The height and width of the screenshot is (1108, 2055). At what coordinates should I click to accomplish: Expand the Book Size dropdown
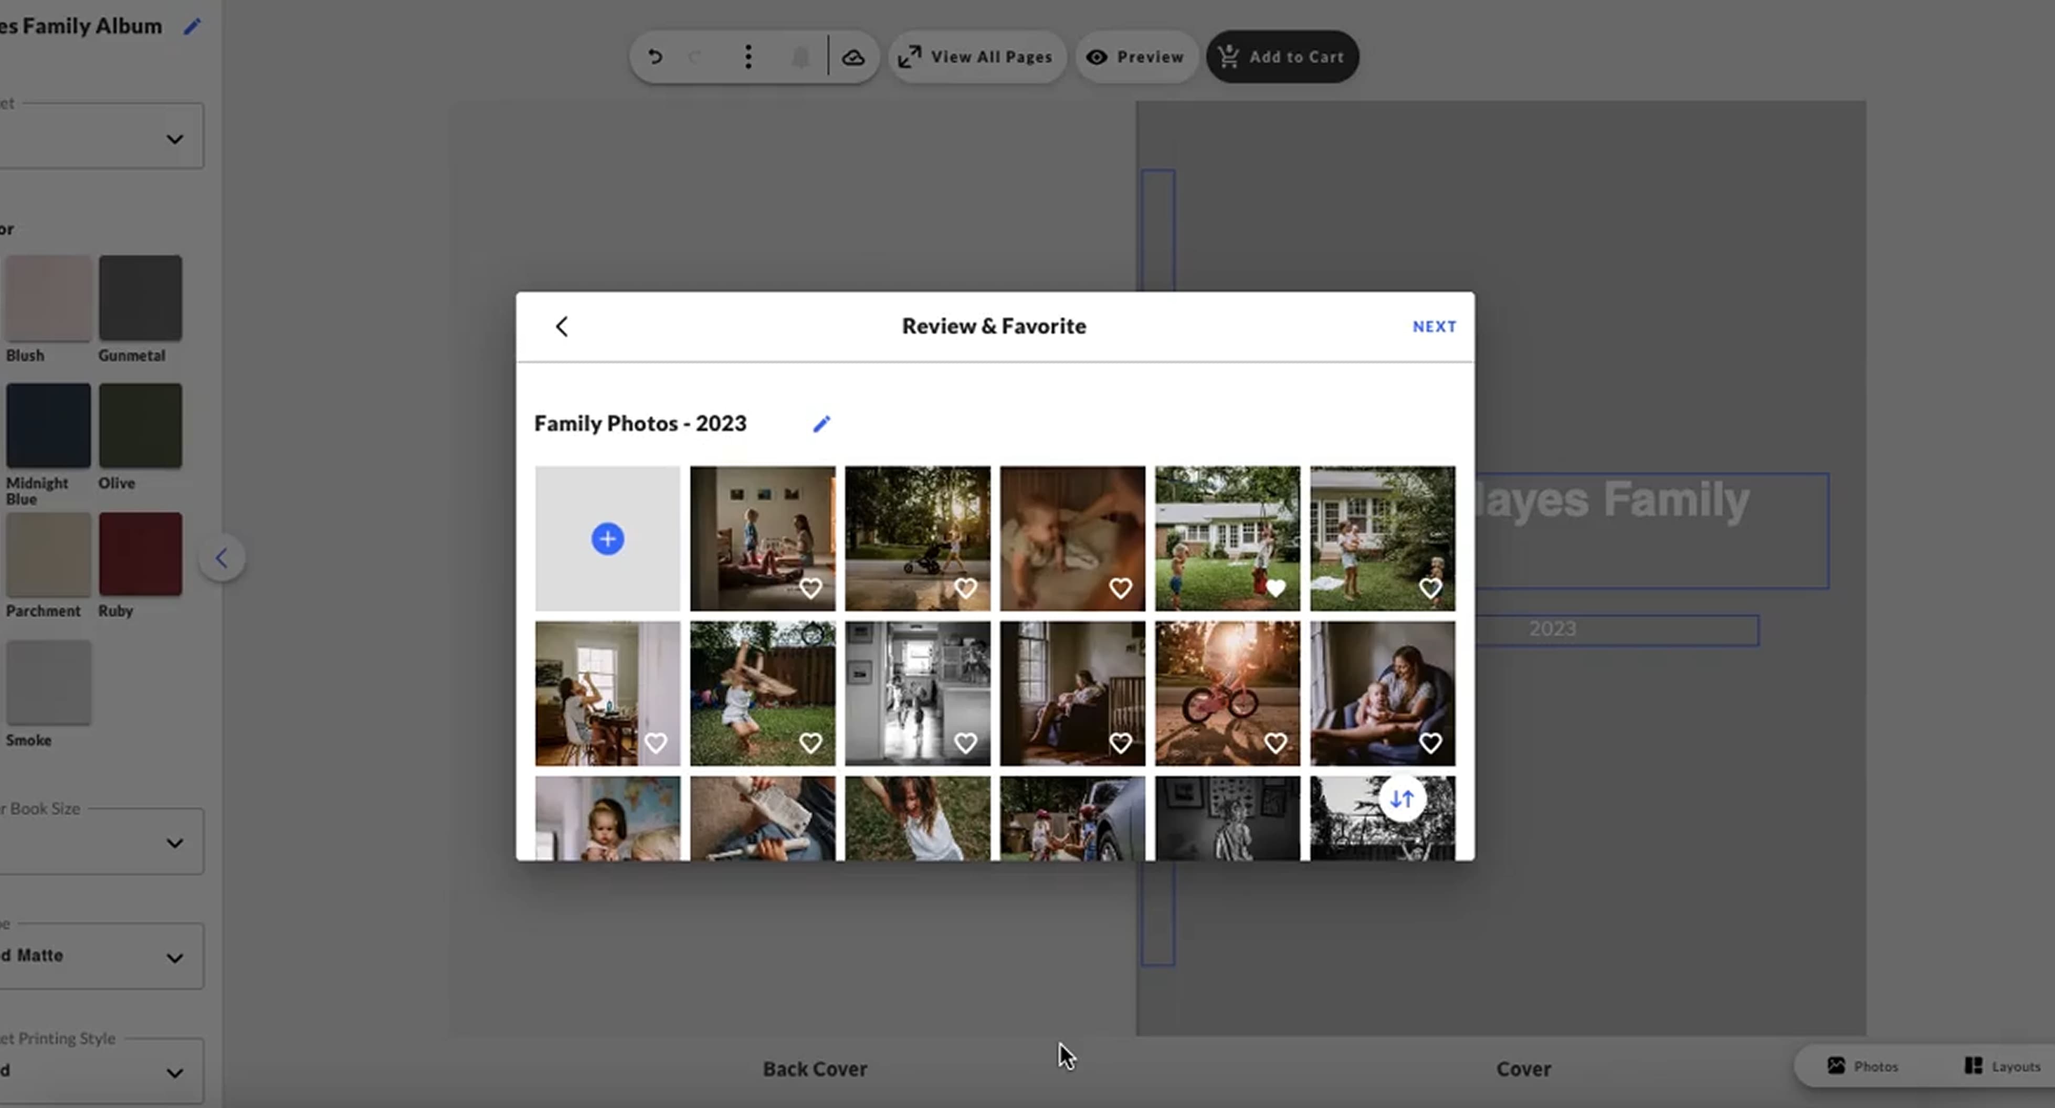(x=174, y=843)
